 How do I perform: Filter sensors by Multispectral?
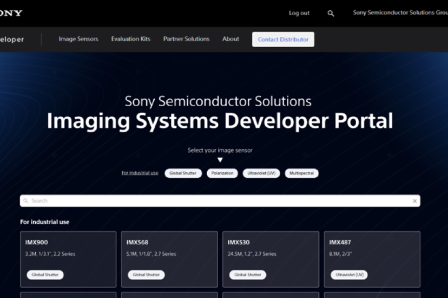(302, 173)
